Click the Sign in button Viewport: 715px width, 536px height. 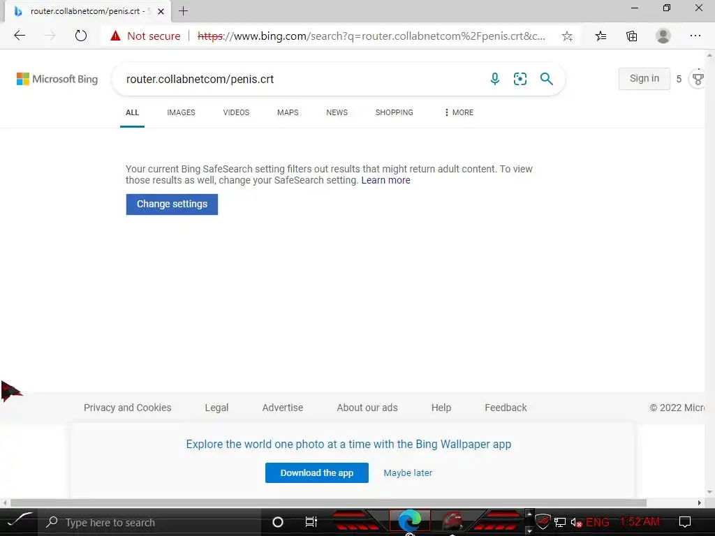tap(644, 79)
